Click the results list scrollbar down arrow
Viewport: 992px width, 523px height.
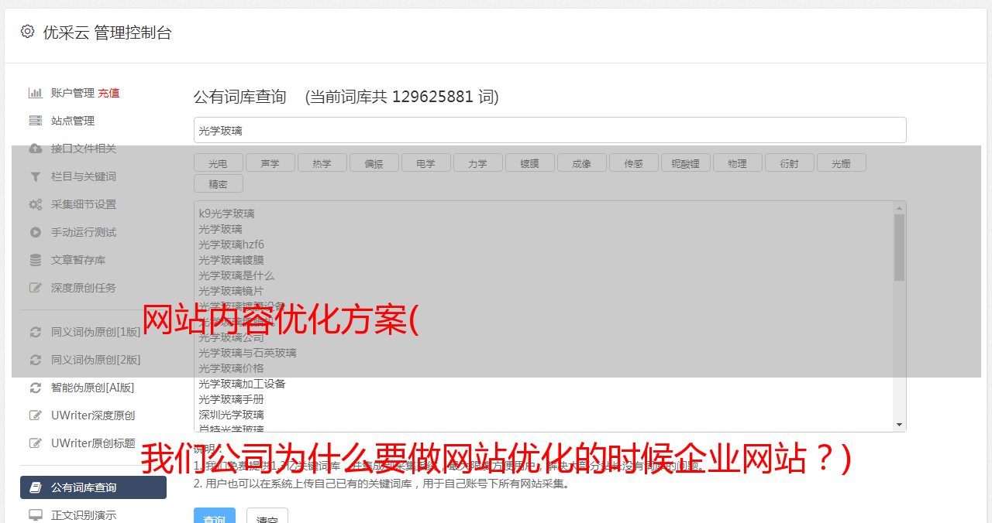coord(899,425)
